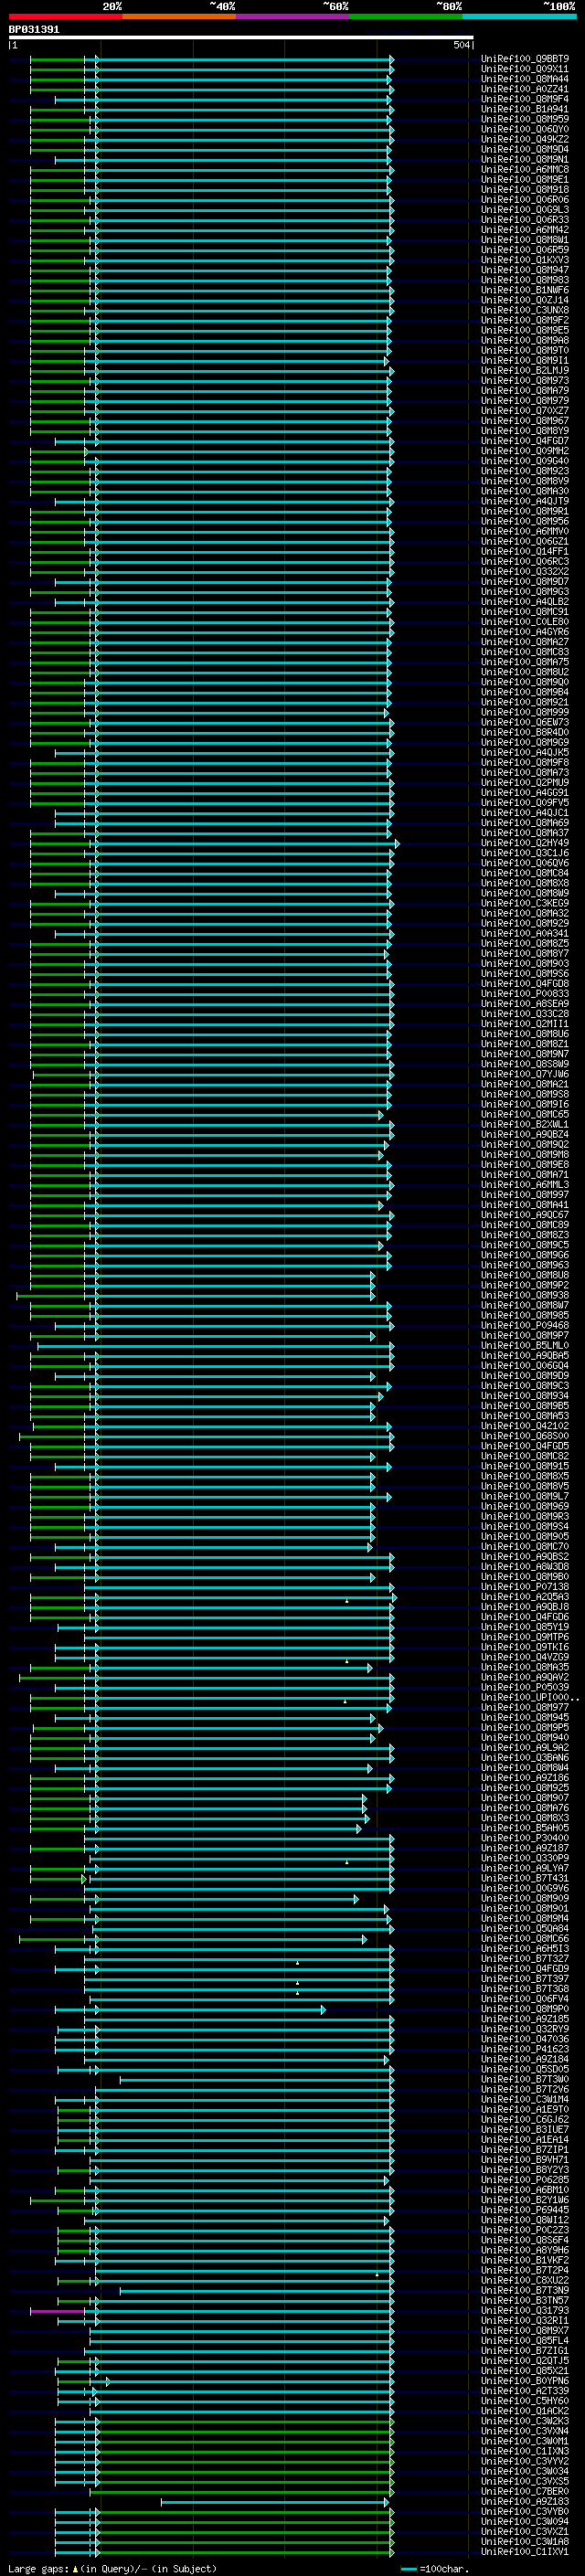Select the UniRef100_P30400 entry
Image resolution: width=585 pixels, height=2576 pixels.
pyautogui.click(x=524, y=1838)
